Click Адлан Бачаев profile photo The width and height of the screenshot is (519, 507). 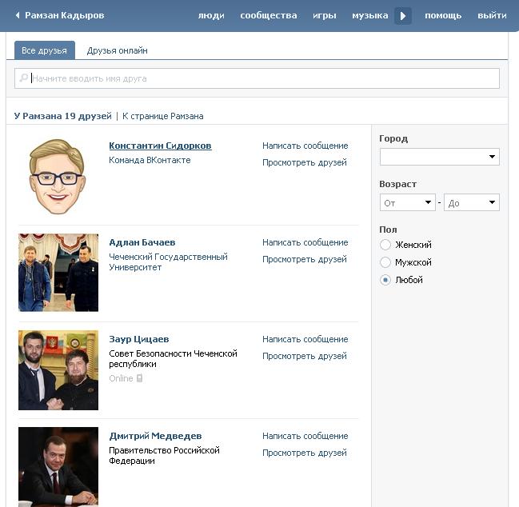coord(58,273)
